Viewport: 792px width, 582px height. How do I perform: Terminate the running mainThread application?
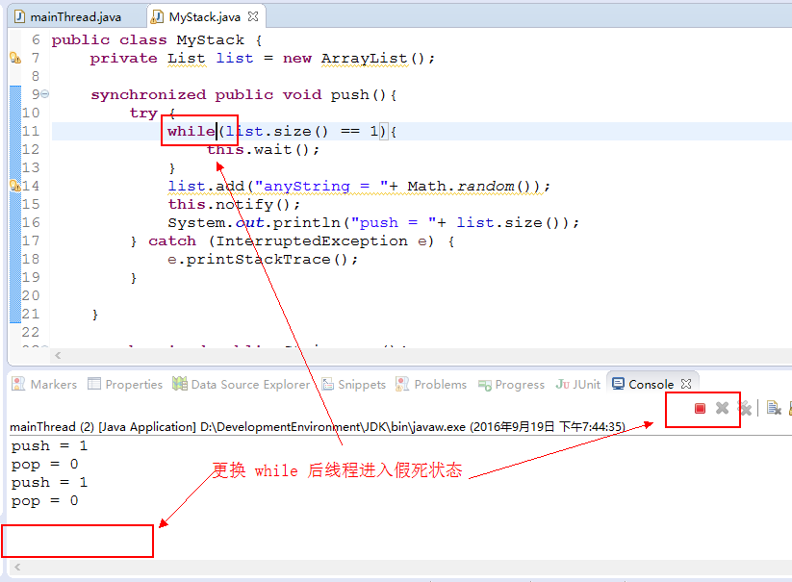(700, 408)
